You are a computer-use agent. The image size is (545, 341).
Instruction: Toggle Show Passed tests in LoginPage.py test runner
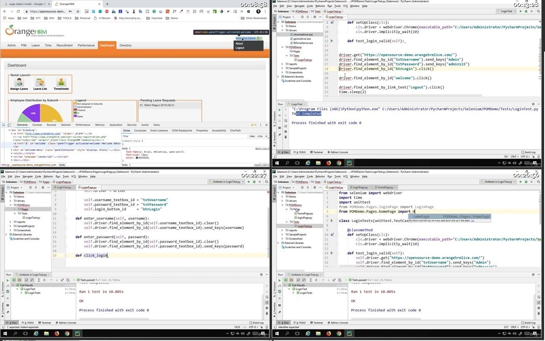pyautogui.click(x=14, y=280)
